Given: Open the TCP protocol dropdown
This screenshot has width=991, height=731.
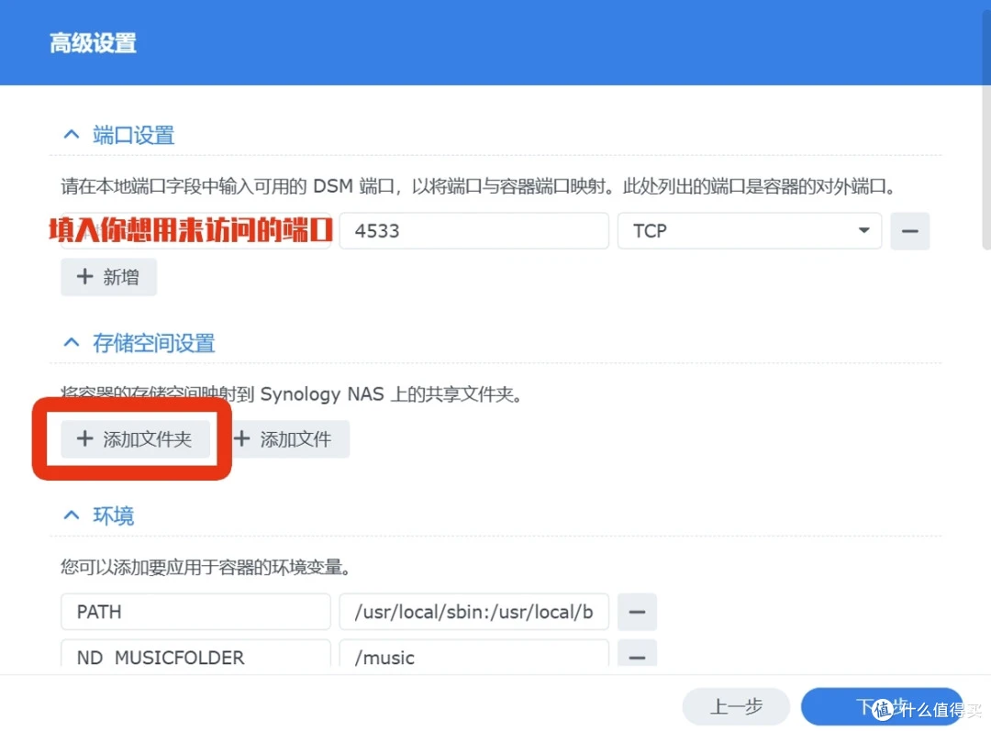Looking at the screenshot, I should (749, 231).
